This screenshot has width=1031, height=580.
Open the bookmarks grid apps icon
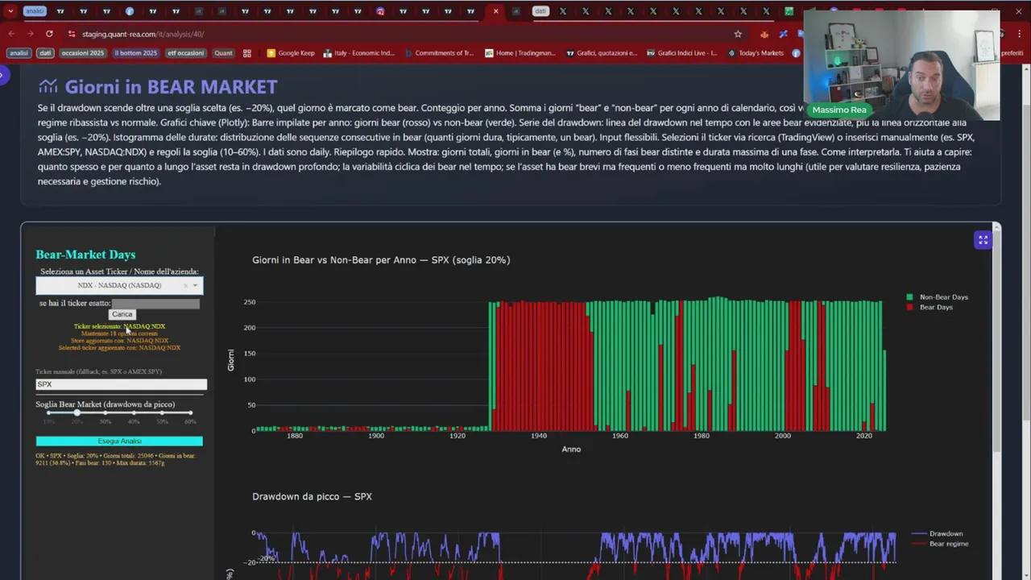[x=247, y=53]
